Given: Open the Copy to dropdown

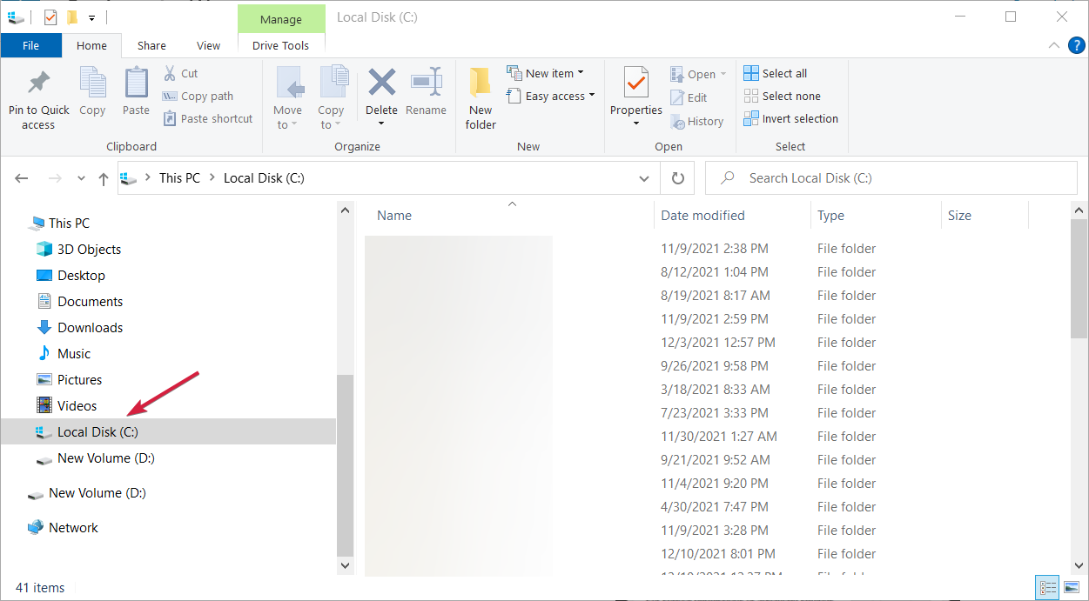Looking at the screenshot, I should (331, 98).
